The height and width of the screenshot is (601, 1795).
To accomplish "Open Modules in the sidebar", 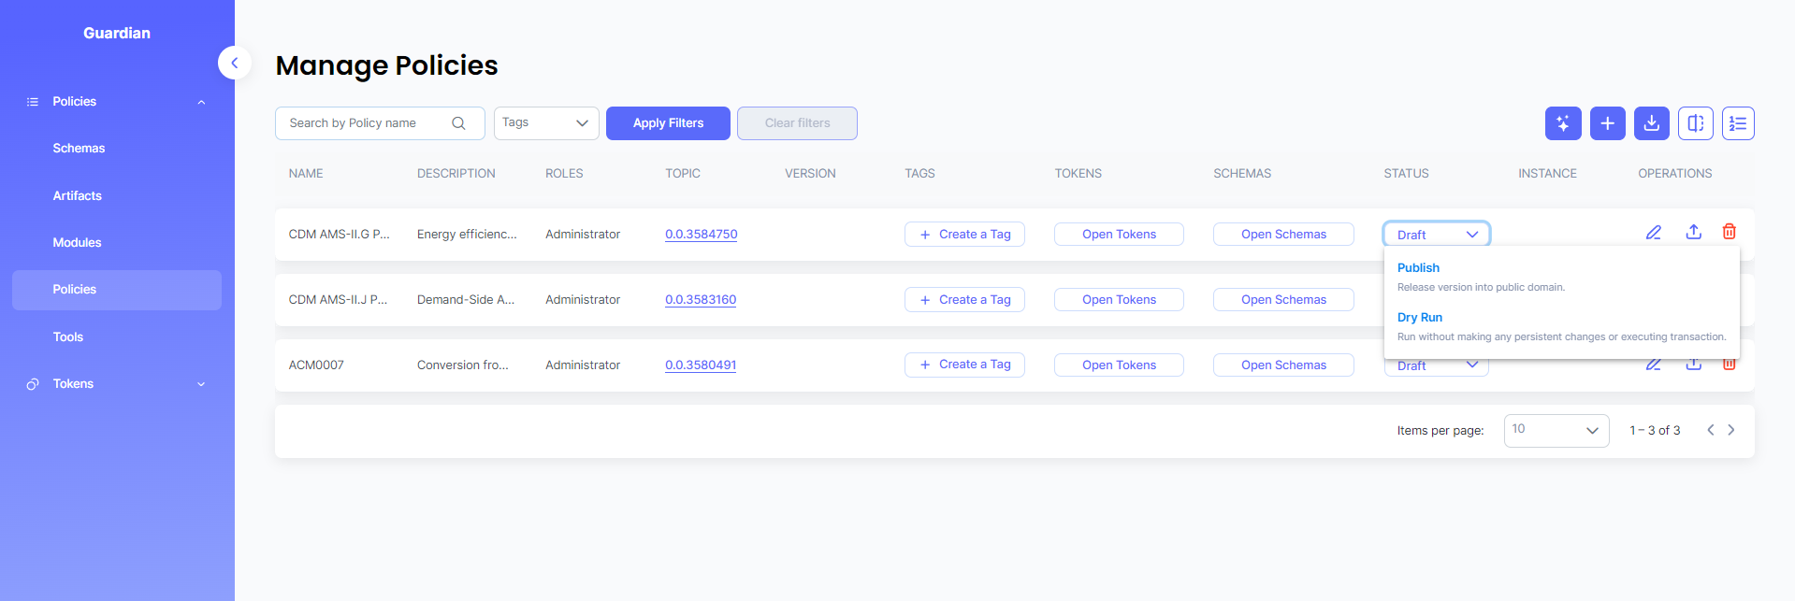I will point(77,243).
